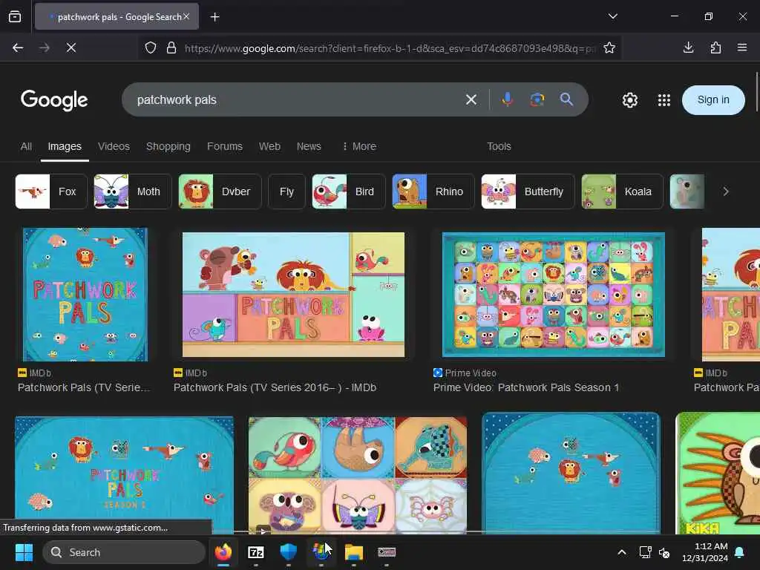Open the Forums tab

pos(225,146)
